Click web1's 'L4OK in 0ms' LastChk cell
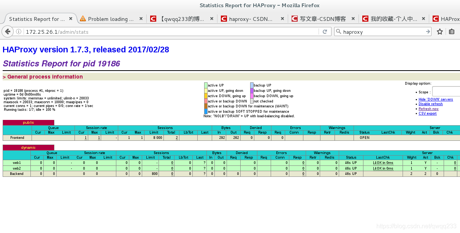This screenshot has height=233, width=460. coord(383,163)
